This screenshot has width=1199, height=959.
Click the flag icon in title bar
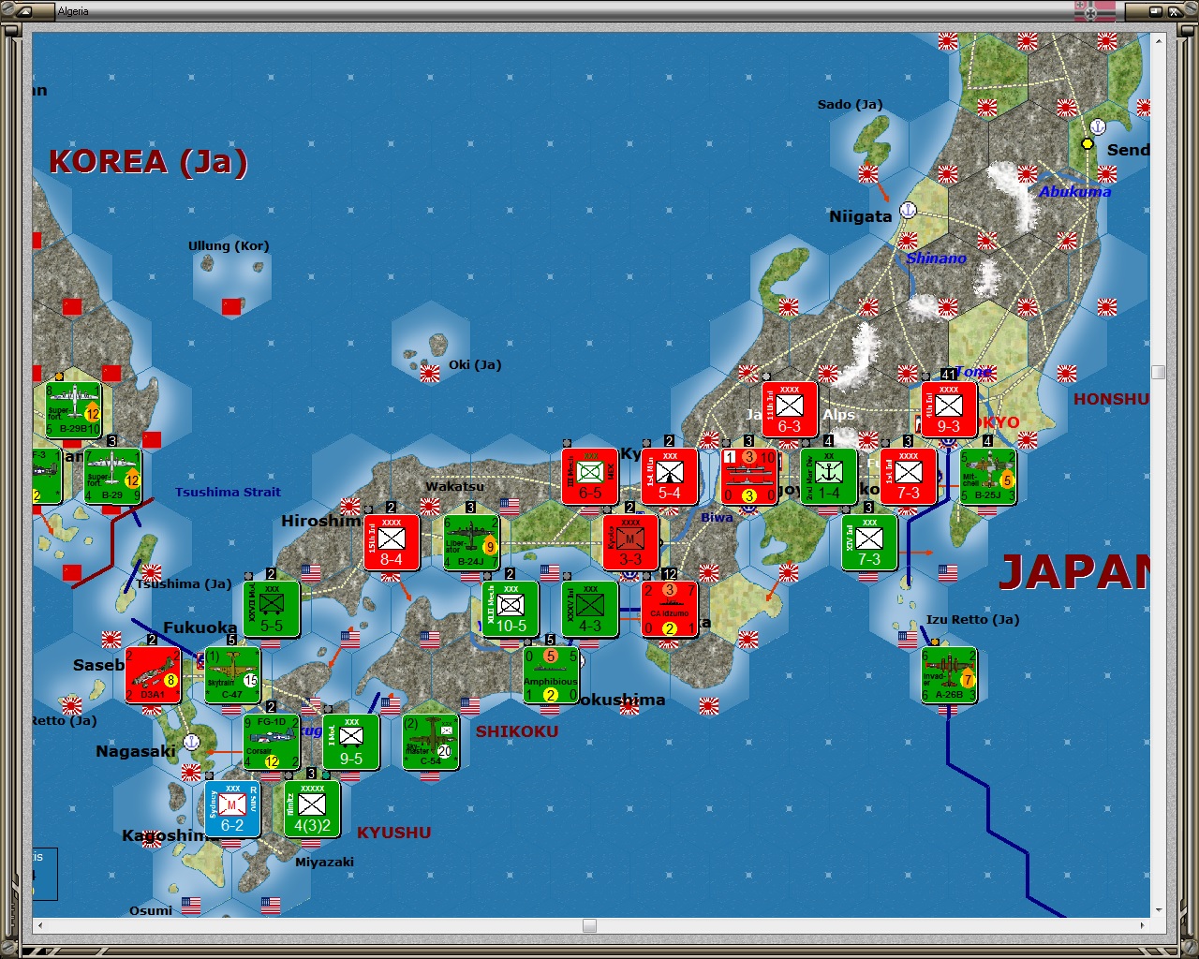1096,11
